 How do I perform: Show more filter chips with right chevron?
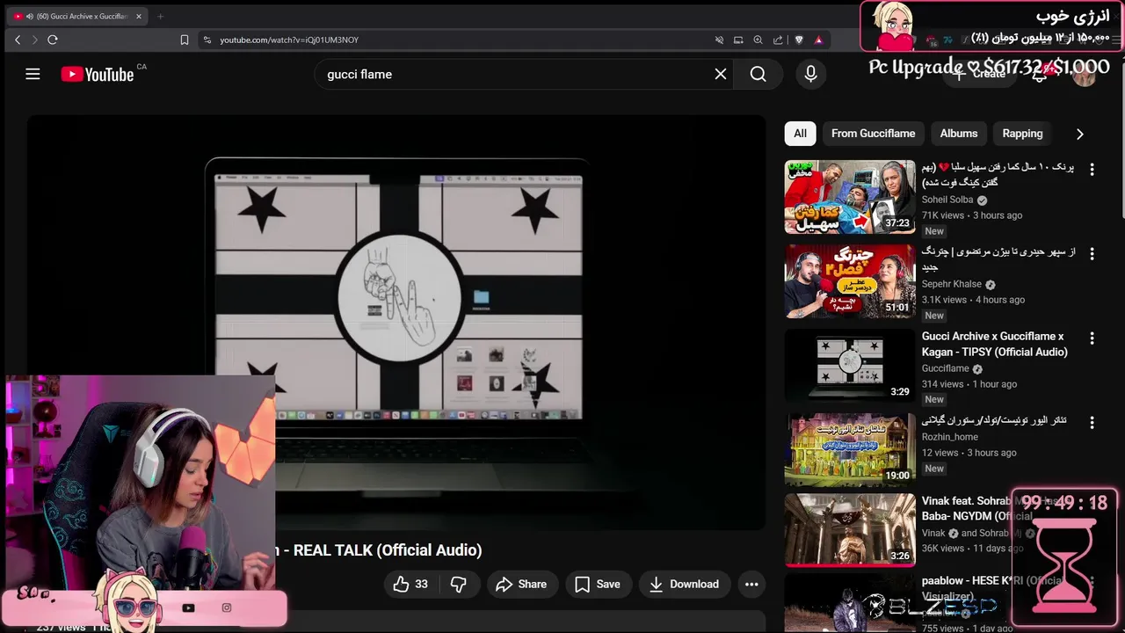pyautogui.click(x=1079, y=134)
